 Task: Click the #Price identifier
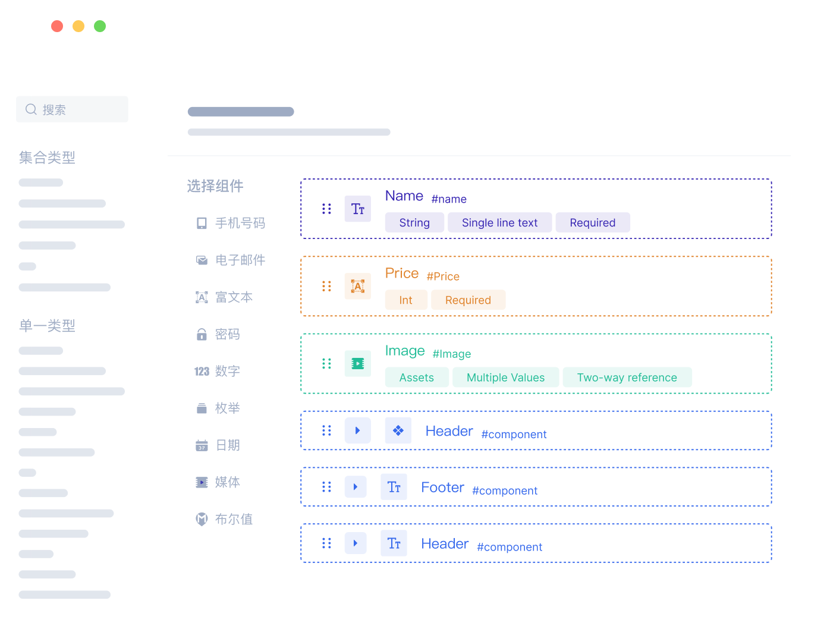[443, 276]
